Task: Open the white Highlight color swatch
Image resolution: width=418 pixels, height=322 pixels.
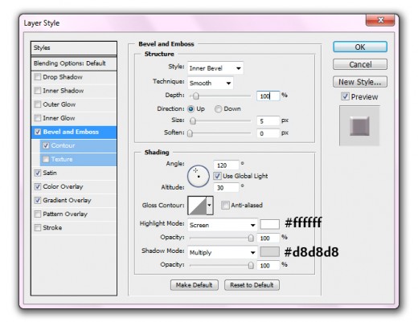Action: (269, 224)
